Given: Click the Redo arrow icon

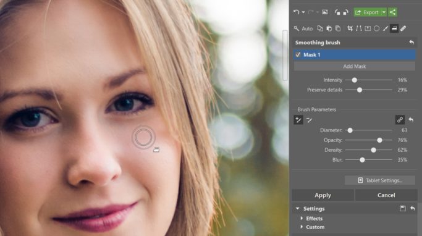Looking at the screenshot, I should point(311,12).
